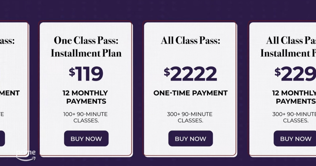316x166 pixels.
Task: Click "300+ 90-minute classes" on the right-edge card
Action: point(295,117)
